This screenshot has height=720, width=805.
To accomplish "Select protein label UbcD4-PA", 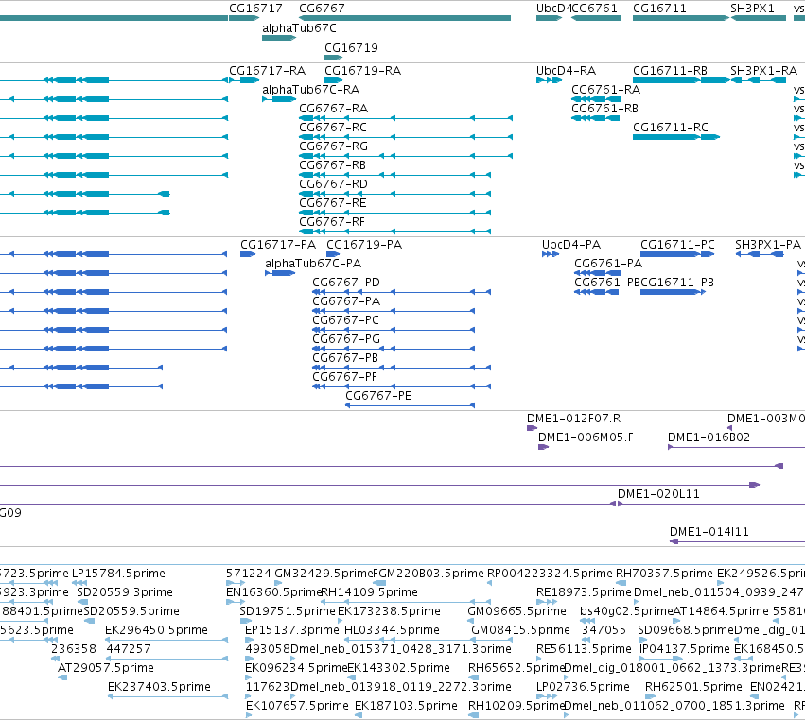I will [571, 245].
